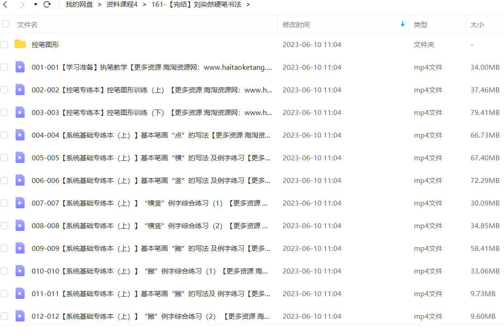Image resolution: width=504 pixels, height=336 pixels.
Task: Open file 012-012 “撇”例字综合练习（2）
Action: click(x=150, y=317)
